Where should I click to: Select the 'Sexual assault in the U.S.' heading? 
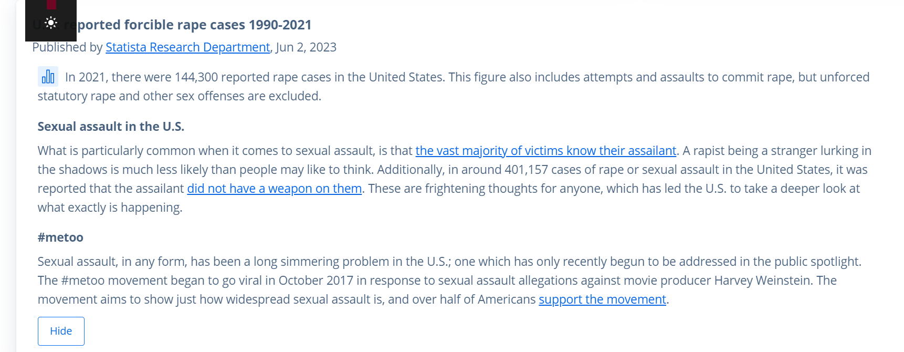(111, 127)
